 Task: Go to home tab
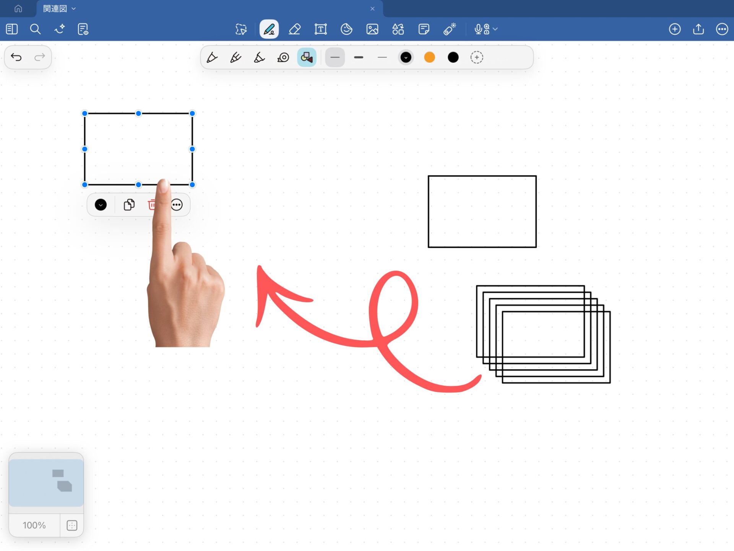point(18,8)
